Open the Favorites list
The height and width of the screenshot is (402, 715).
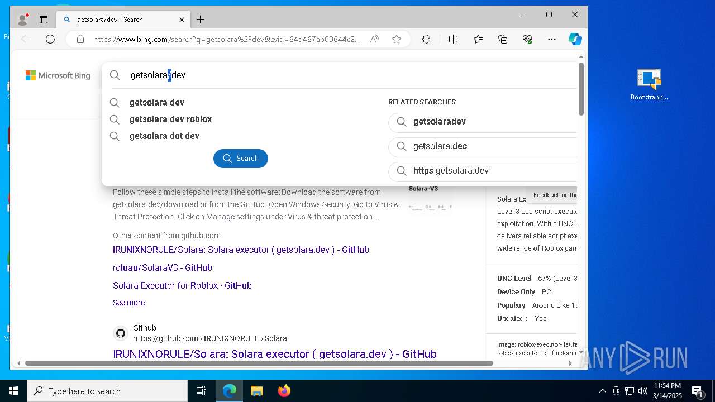click(478, 39)
